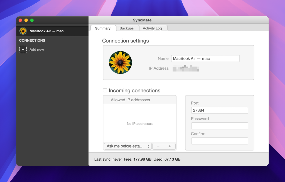Maximize the window with the green button
Viewport: 285px width, 182px height.
32,20
